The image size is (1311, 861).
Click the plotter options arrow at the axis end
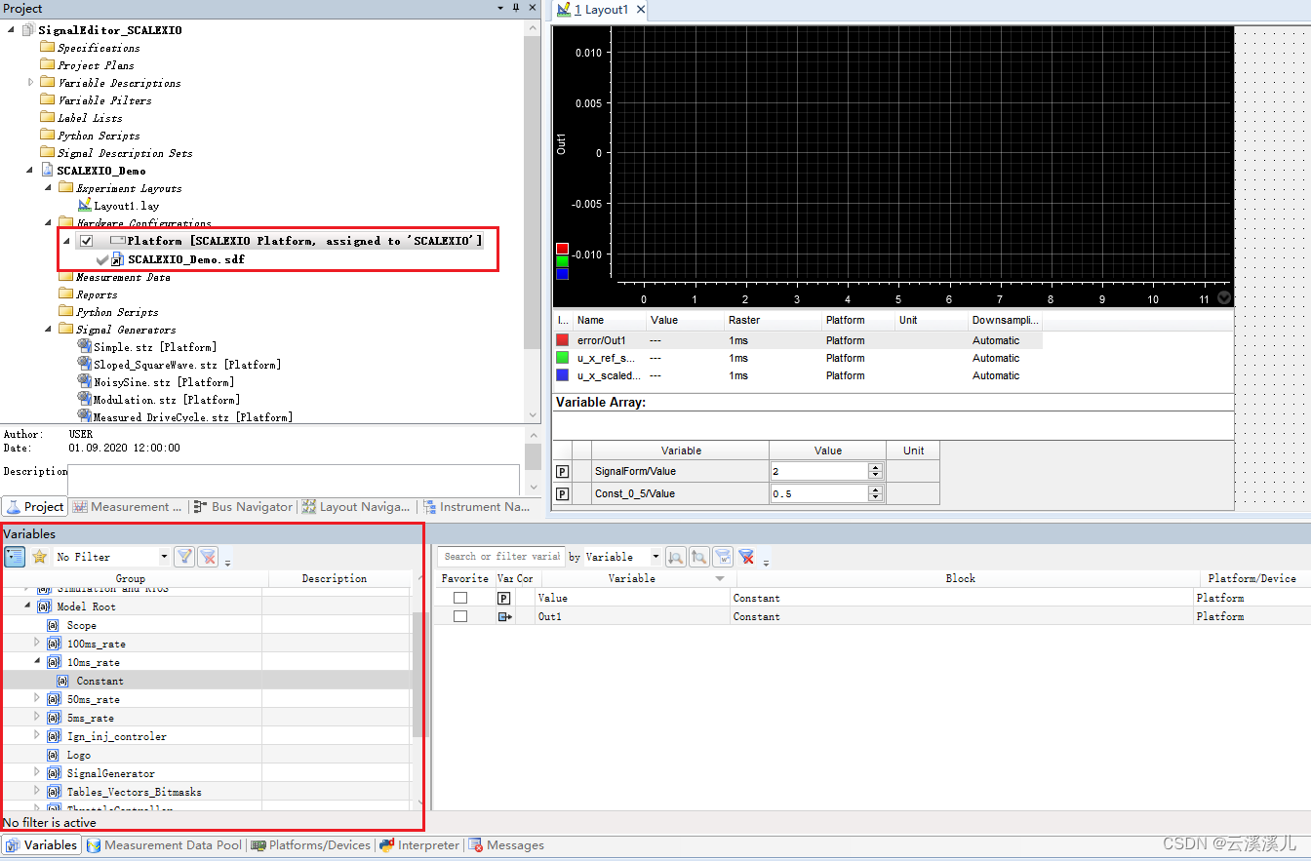[1224, 298]
